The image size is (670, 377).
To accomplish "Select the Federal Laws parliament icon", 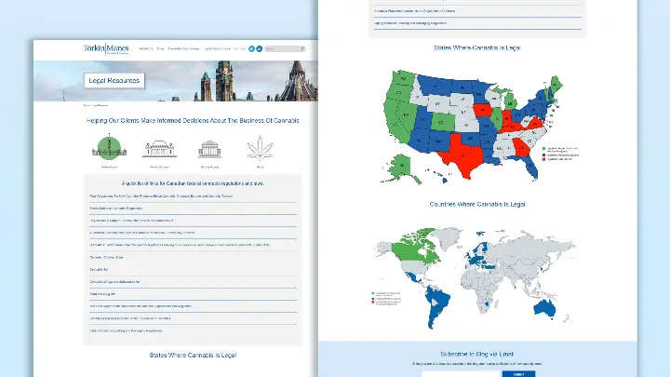I will pyautogui.click(x=107, y=149).
